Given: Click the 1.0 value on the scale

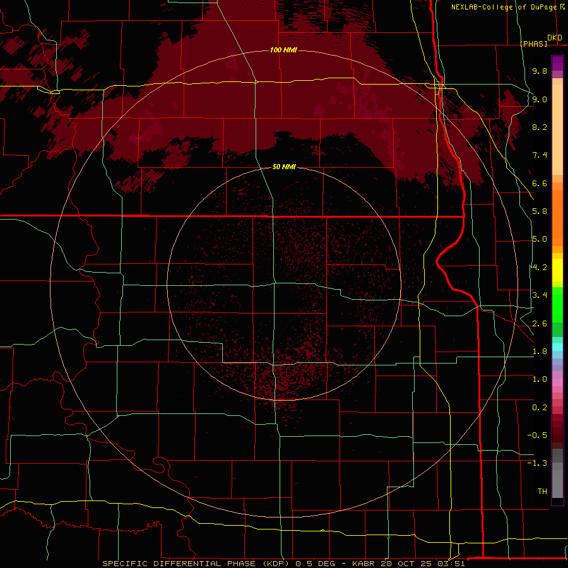Looking at the screenshot, I should pyautogui.click(x=540, y=379).
